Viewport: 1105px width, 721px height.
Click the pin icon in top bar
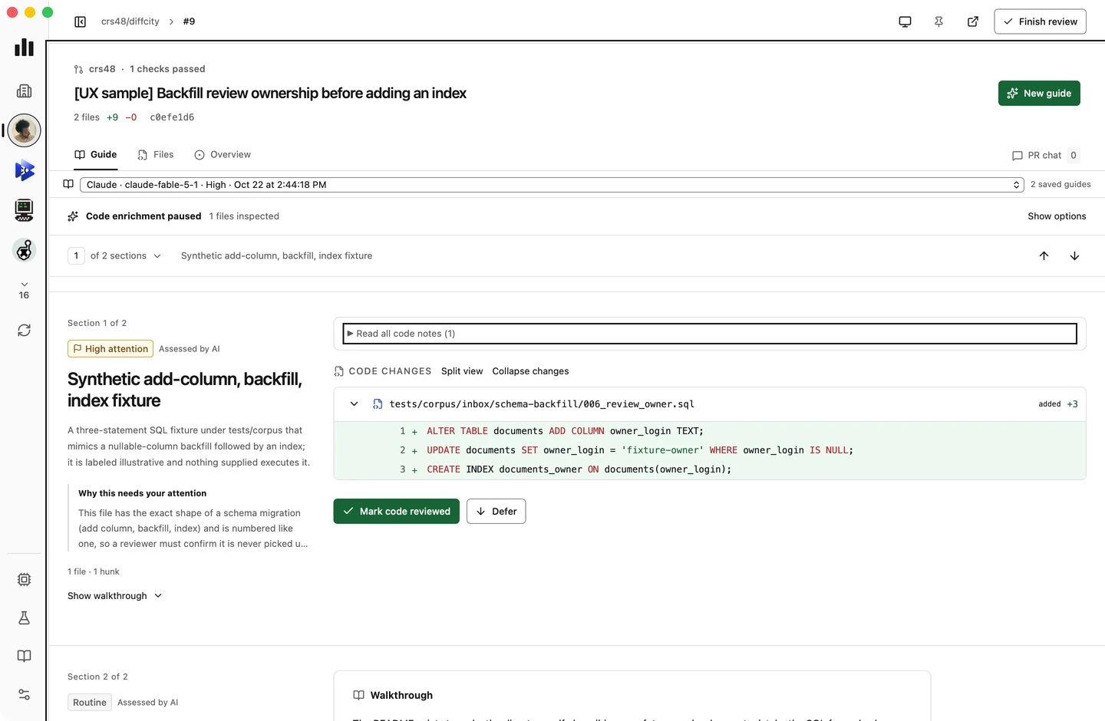tap(938, 21)
